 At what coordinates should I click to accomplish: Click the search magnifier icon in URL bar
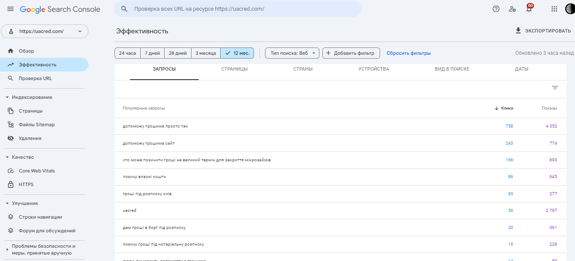click(124, 9)
